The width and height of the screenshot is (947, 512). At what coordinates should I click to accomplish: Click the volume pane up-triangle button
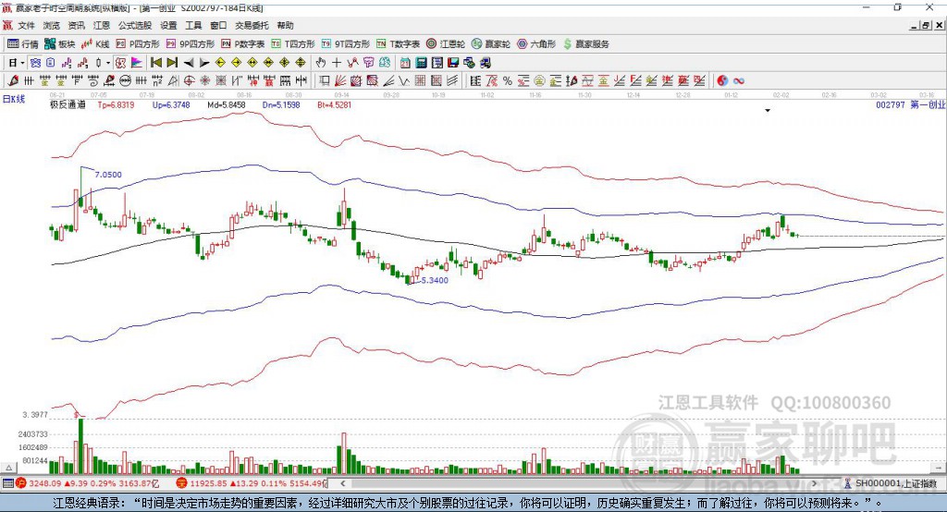tap(9, 468)
